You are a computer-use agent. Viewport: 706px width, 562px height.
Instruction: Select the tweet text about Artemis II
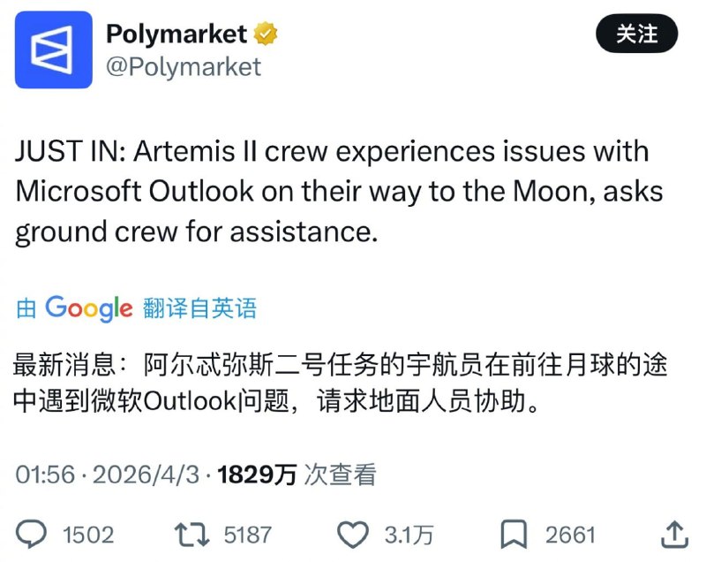335,191
